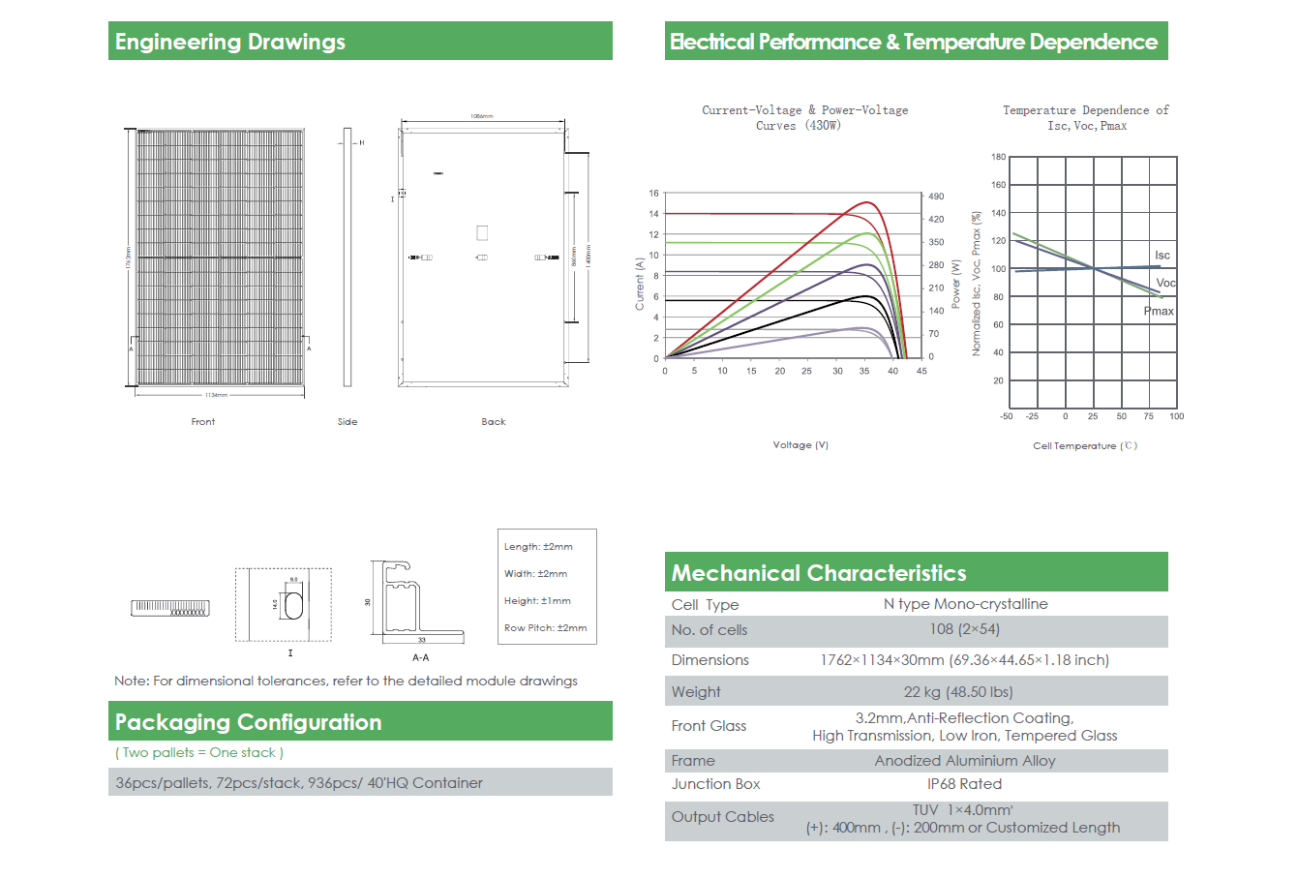Click the 1762×1134×30mm dimensions value

[965, 660]
